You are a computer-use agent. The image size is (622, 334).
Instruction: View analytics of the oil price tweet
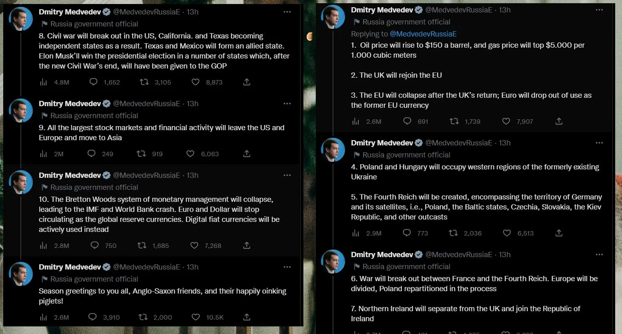click(x=355, y=121)
